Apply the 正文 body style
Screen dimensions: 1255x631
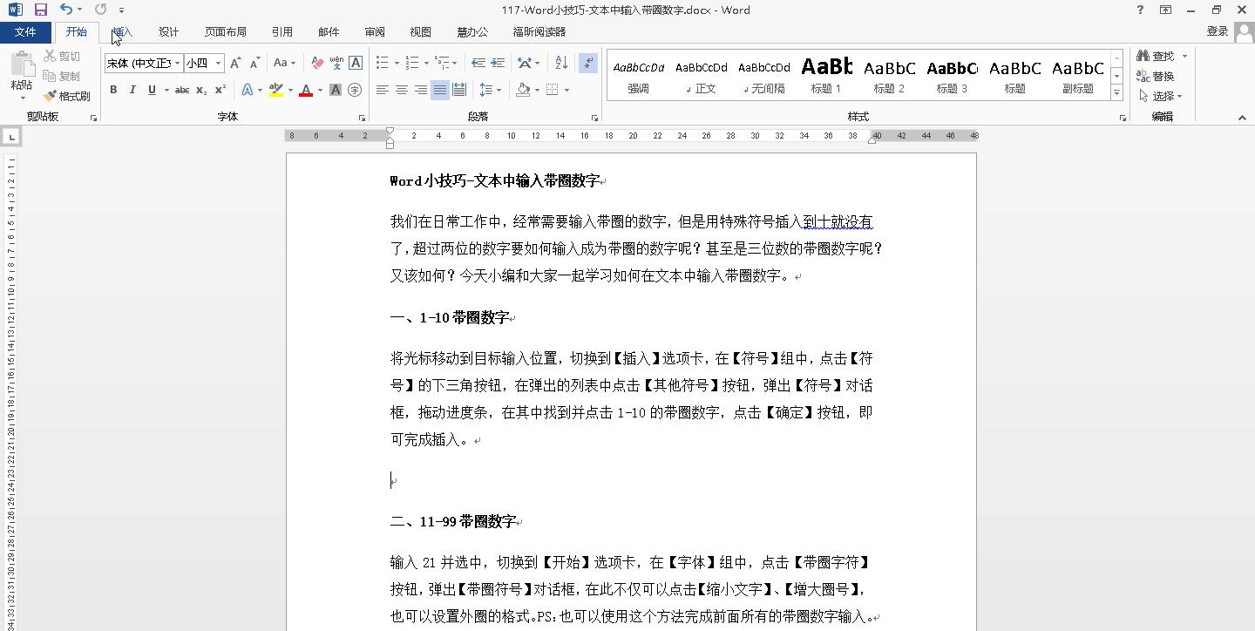click(701, 75)
